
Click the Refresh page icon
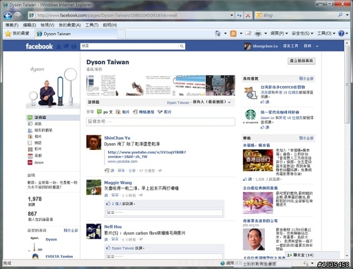[x=239, y=15]
